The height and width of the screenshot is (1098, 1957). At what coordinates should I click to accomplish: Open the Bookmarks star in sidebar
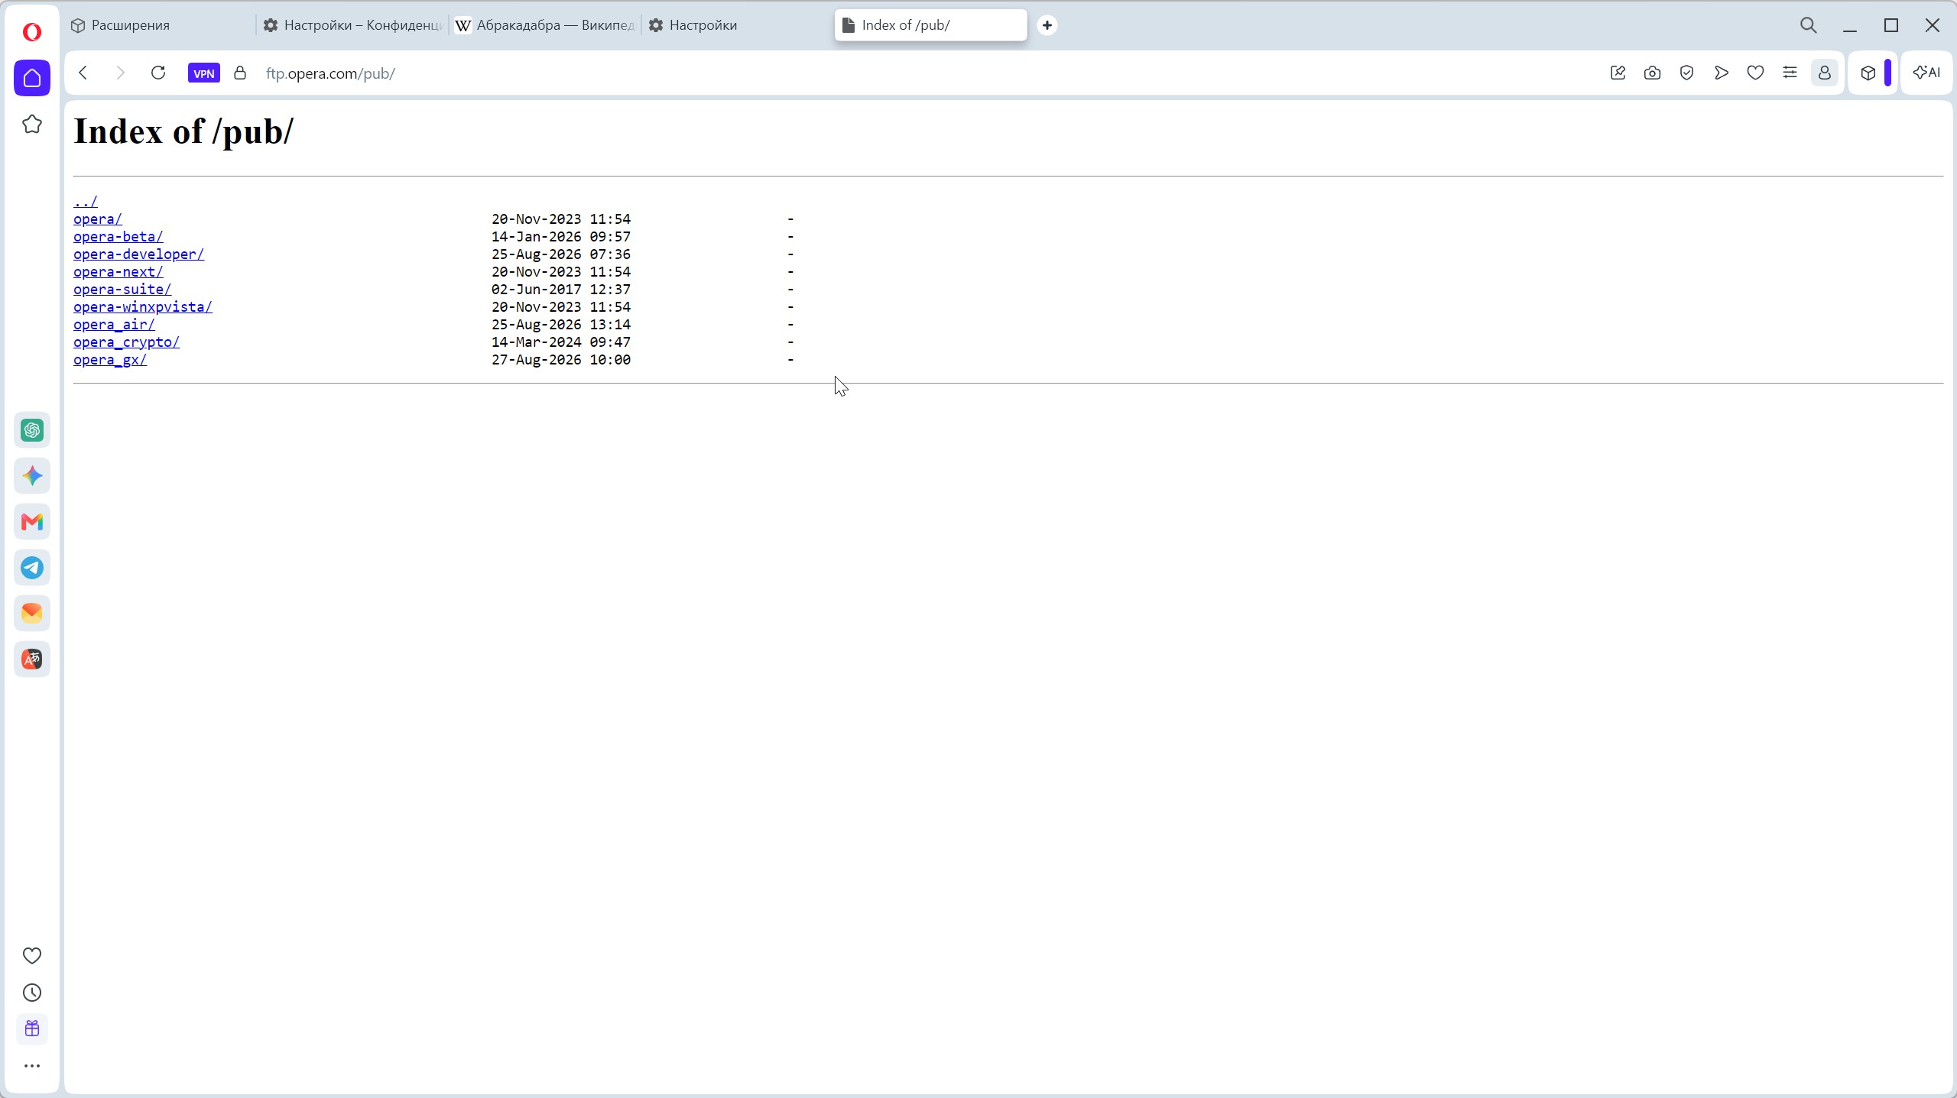pyautogui.click(x=32, y=124)
